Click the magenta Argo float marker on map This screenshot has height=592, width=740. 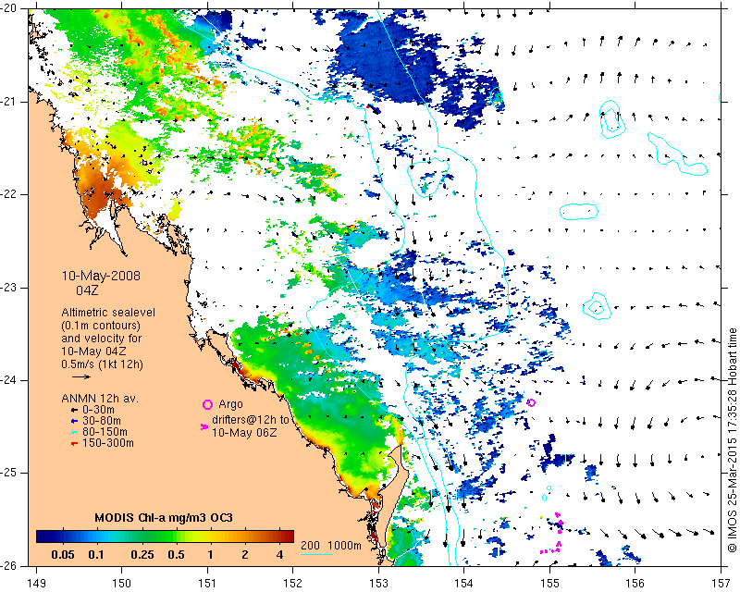pyautogui.click(x=531, y=402)
